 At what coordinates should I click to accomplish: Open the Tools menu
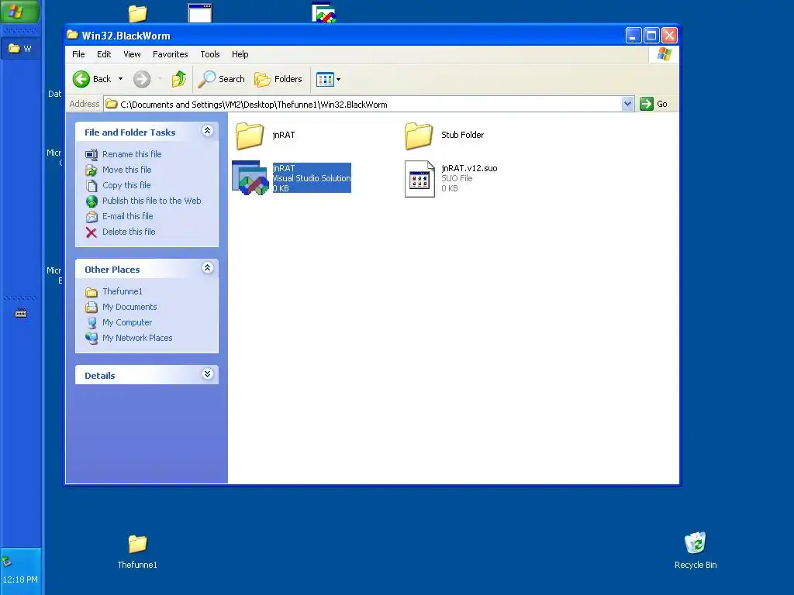(x=209, y=54)
